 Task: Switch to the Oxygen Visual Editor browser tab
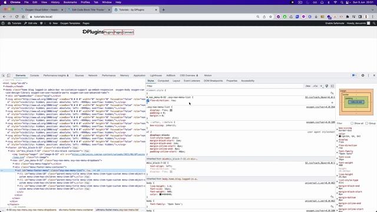tap(41, 10)
